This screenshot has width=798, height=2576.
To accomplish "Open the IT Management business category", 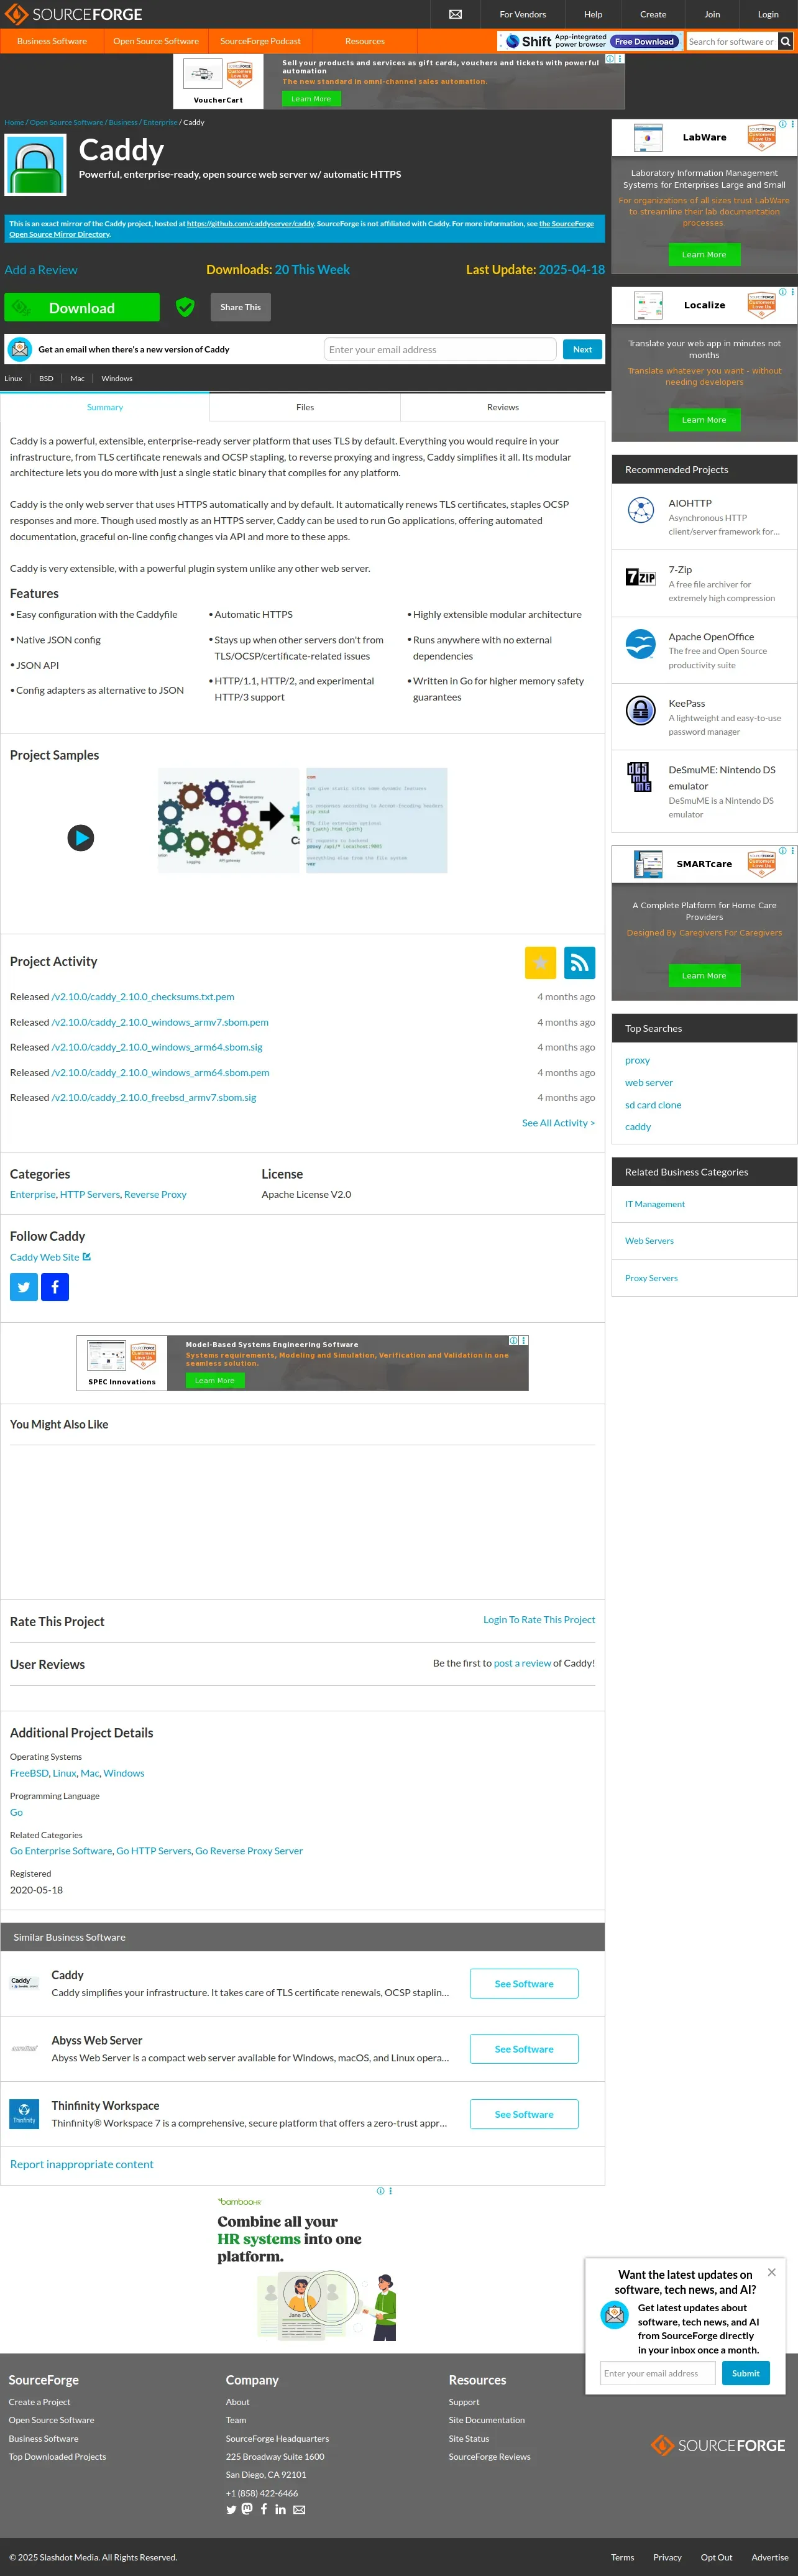I will [x=655, y=1204].
